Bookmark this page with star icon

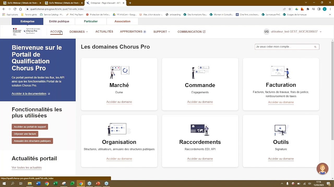(x=290, y=9)
